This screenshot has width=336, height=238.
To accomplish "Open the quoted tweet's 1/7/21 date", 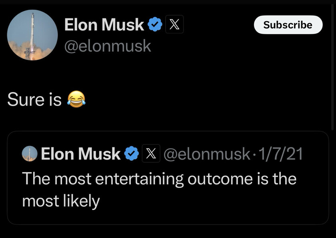I will click(280, 154).
